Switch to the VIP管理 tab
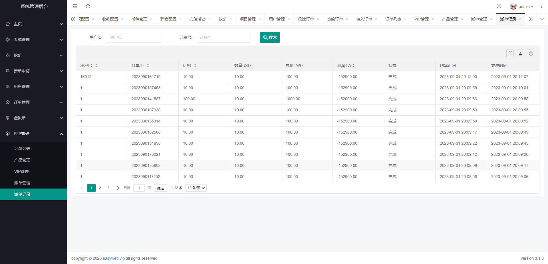Screen dimensions: 548x264 pos(422,19)
